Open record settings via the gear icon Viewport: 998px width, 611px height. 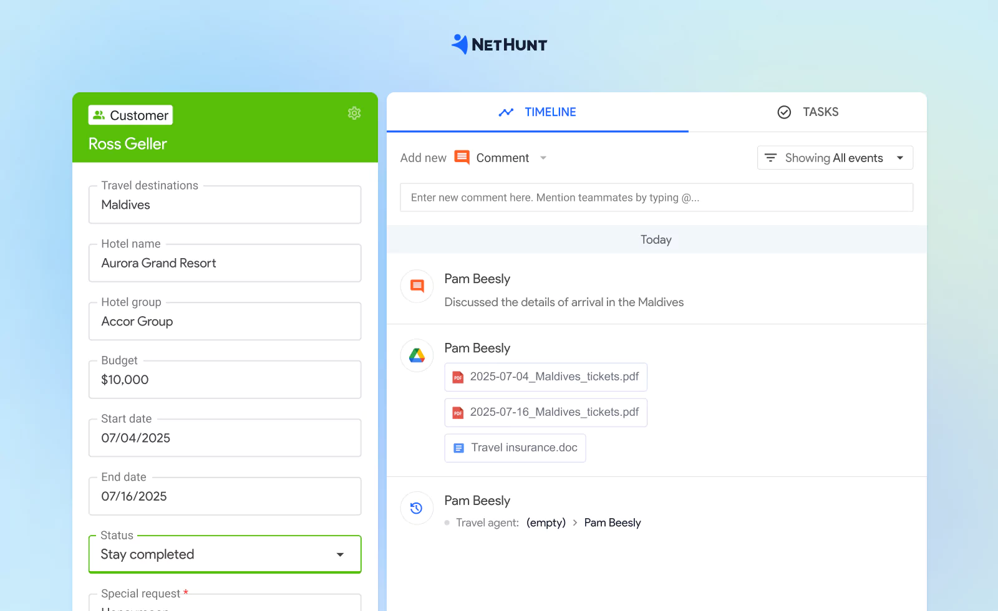[x=354, y=113]
